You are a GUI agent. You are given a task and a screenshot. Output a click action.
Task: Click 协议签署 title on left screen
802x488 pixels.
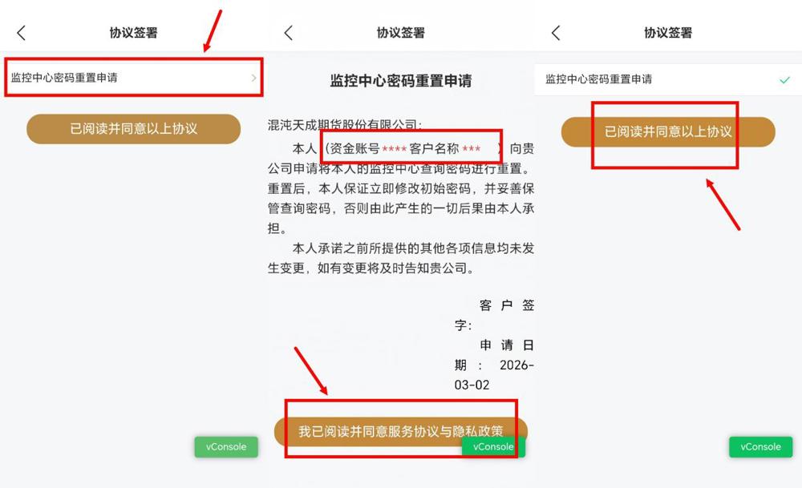(133, 33)
